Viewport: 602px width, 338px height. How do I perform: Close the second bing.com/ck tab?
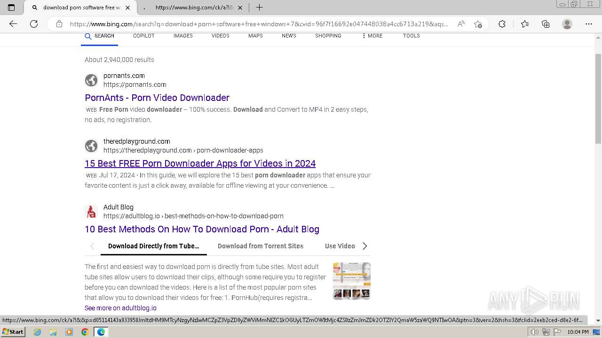[240, 8]
